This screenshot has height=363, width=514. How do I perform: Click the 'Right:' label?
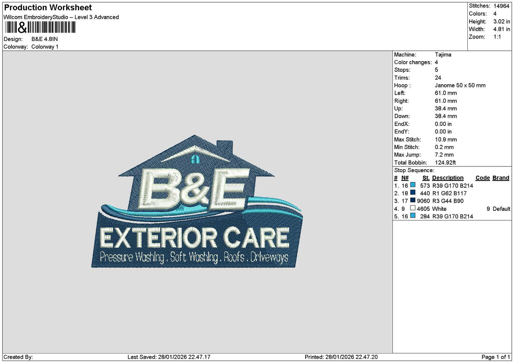click(x=401, y=101)
